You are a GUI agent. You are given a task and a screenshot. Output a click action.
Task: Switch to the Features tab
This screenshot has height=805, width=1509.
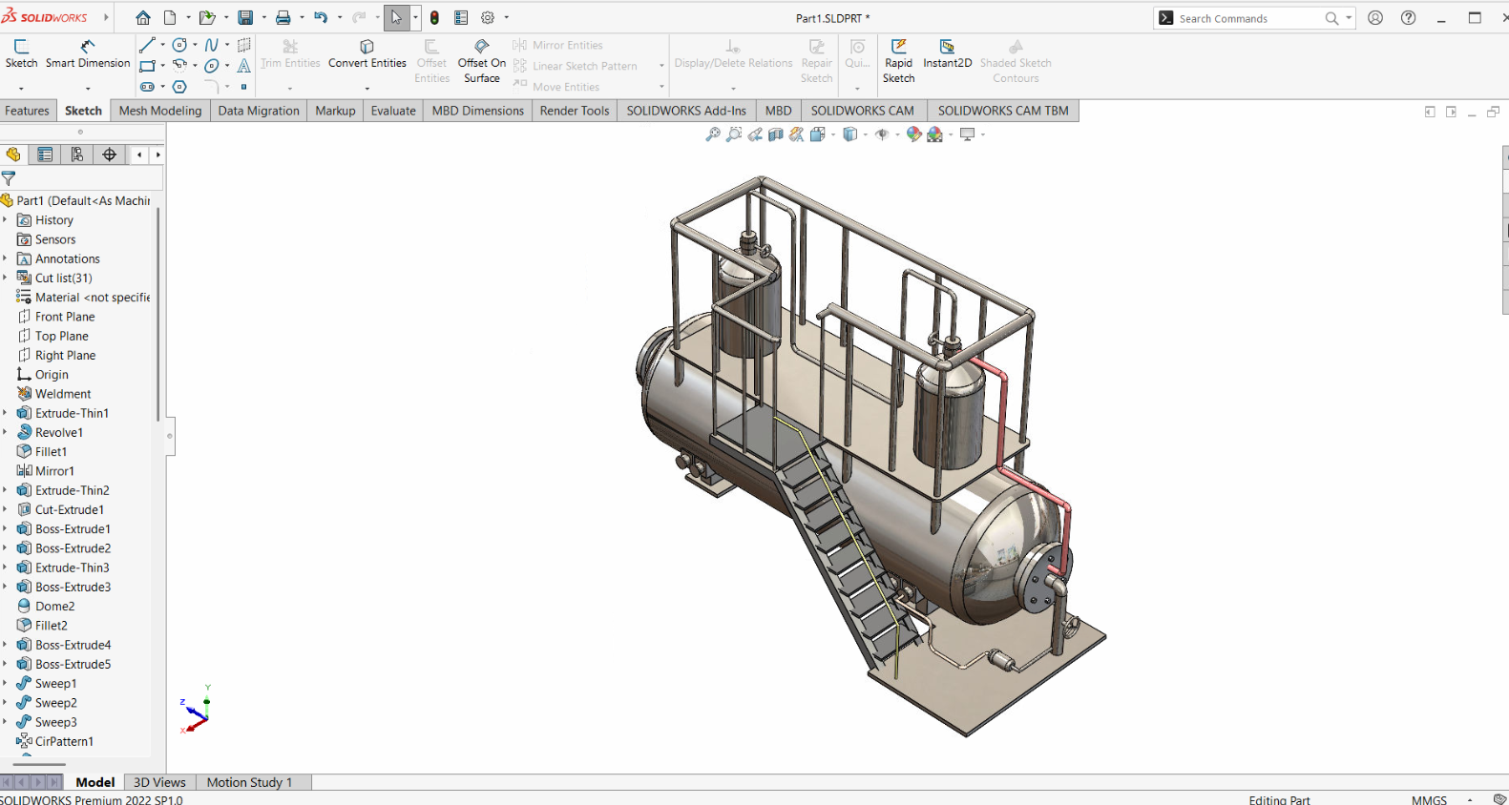point(27,111)
